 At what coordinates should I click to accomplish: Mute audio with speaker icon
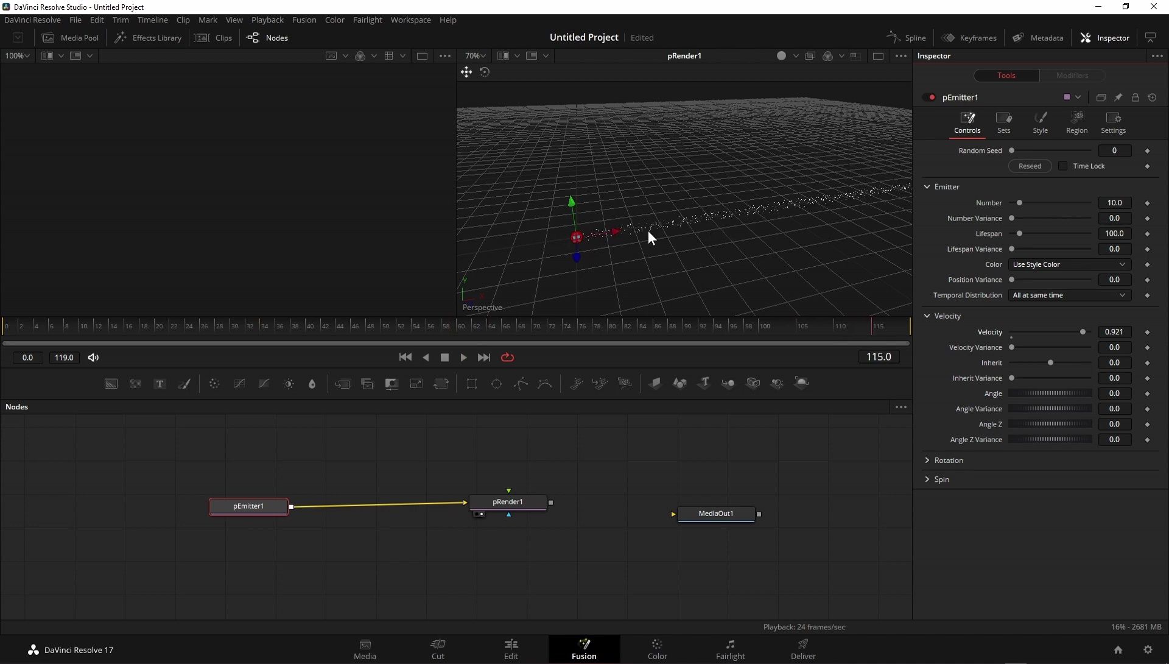93,358
